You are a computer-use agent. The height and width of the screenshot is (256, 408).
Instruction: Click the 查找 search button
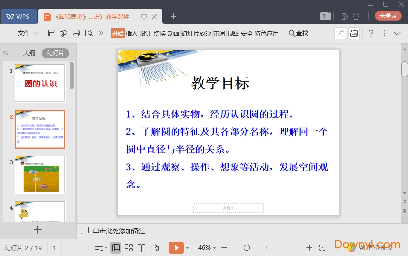click(298, 33)
